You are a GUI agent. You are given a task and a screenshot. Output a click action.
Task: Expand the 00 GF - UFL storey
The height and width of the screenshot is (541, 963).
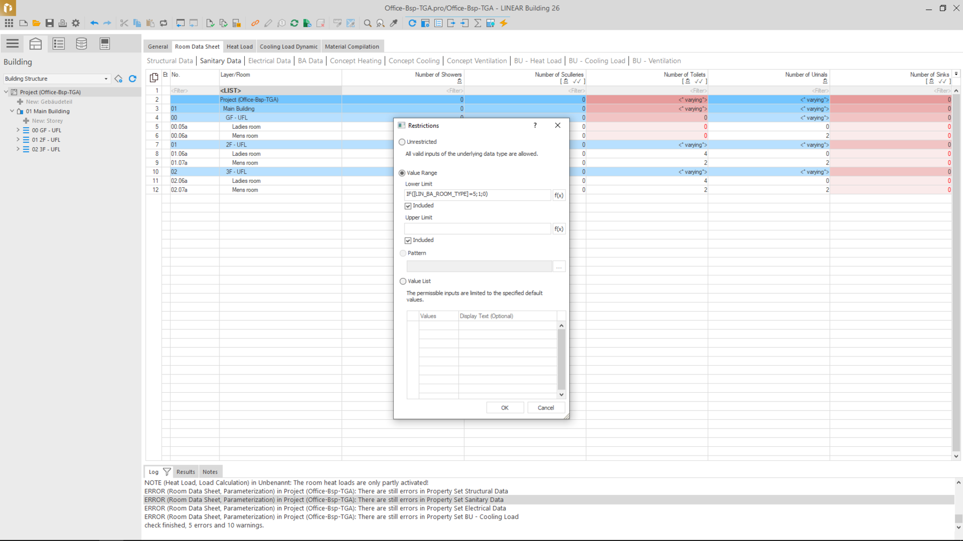tap(18, 130)
